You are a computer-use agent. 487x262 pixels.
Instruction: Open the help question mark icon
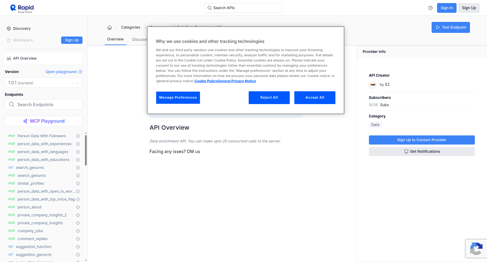(x=430, y=8)
